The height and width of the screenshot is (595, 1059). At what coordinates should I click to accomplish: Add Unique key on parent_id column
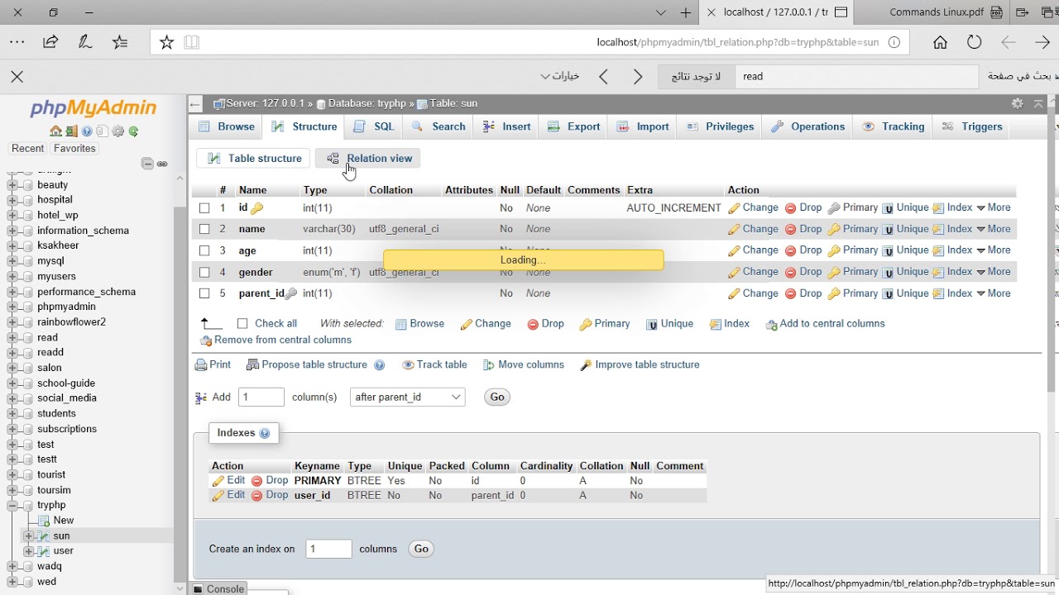(x=905, y=293)
